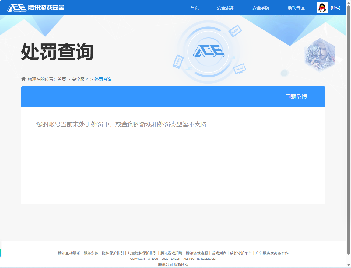351x268 pixels.
Task: Select 安全学院 in the top navigation
Action: tap(261, 8)
